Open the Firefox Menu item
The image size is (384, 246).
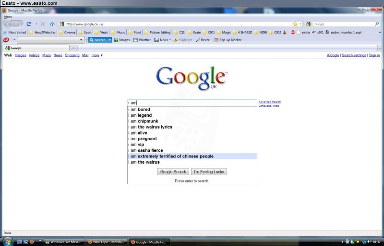pos(8,17)
